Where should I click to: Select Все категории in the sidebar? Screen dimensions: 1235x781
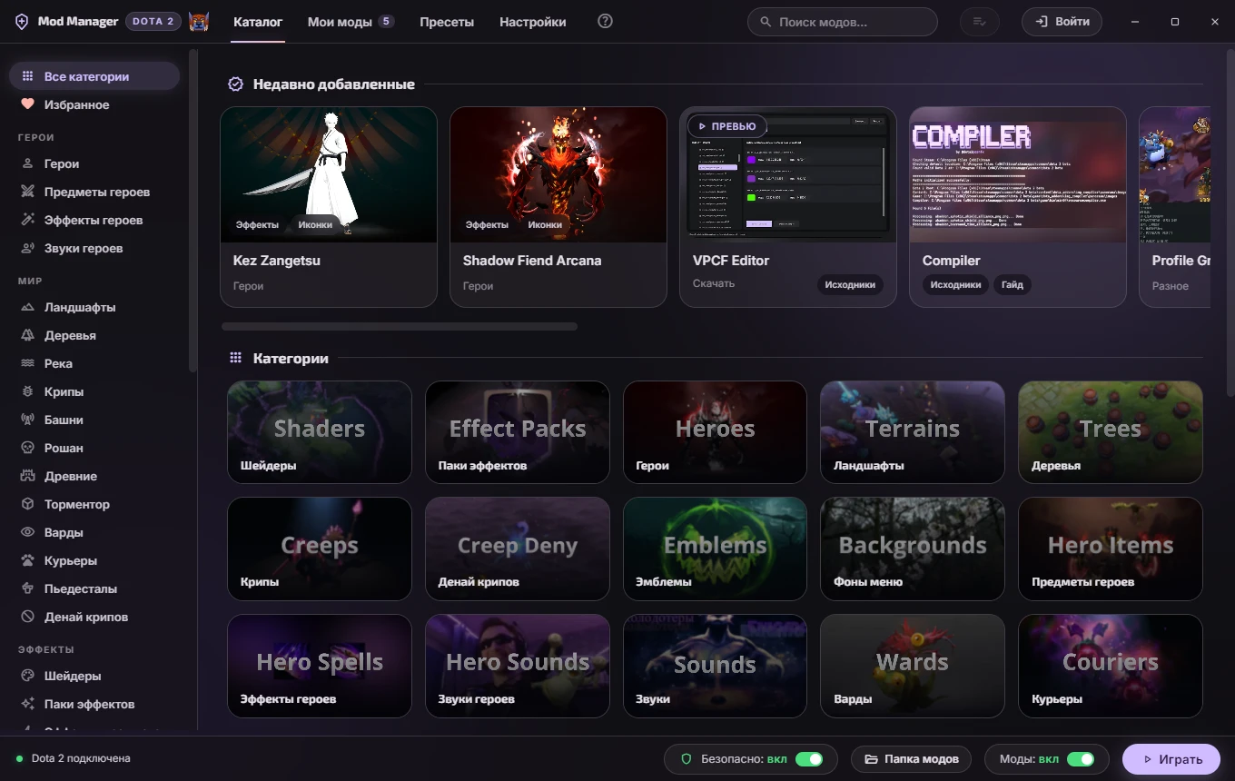pos(94,76)
